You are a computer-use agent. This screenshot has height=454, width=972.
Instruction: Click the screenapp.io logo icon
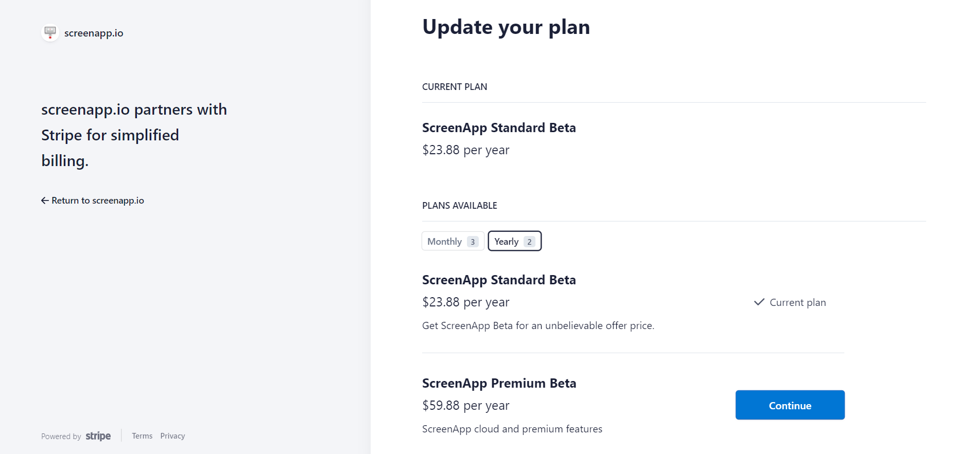click(50, 33)
